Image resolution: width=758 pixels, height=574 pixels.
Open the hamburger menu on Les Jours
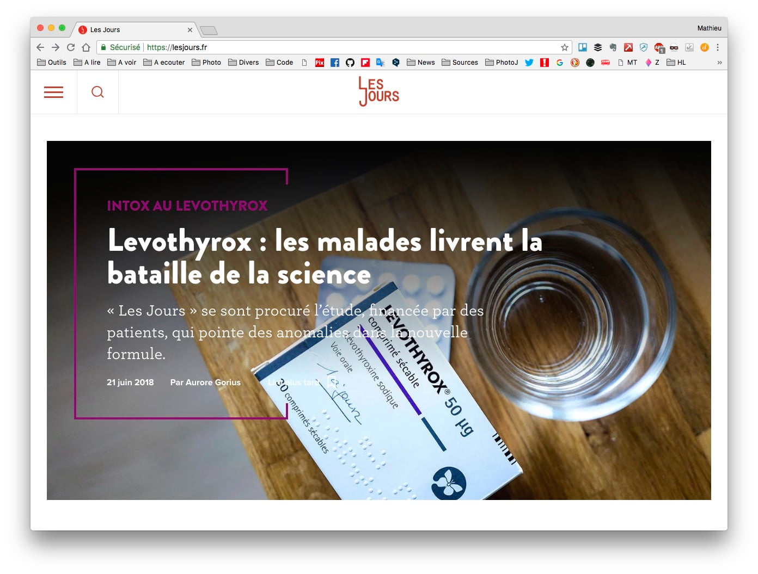53,92
